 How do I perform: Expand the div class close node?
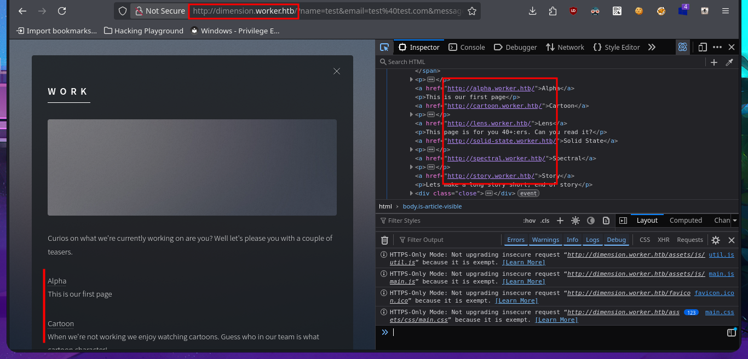click(412, 193)
